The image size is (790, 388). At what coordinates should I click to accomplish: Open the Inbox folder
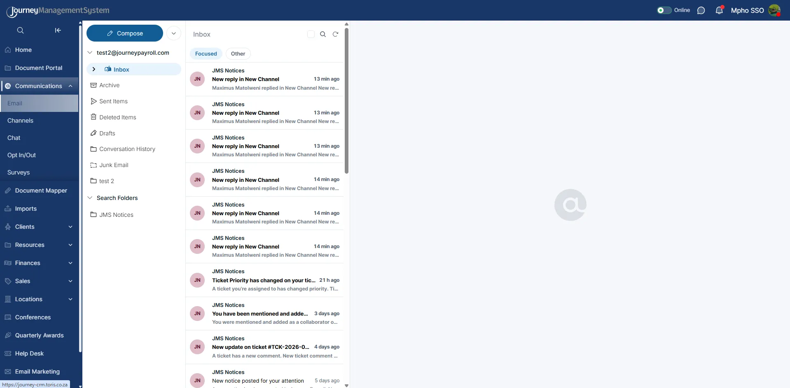(134, 69)
